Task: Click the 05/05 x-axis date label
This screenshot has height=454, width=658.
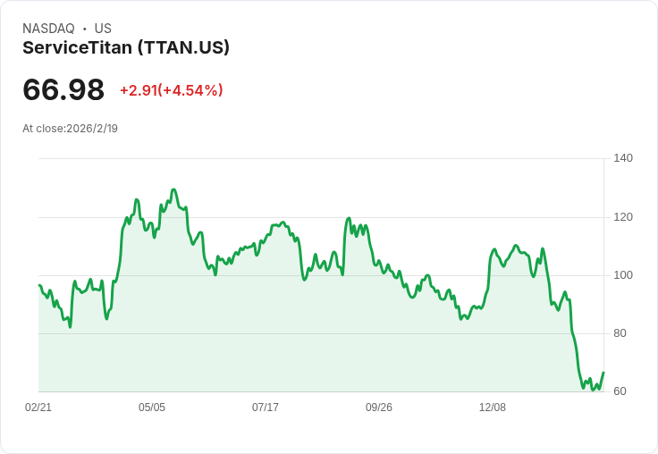Action: (152, 407)
